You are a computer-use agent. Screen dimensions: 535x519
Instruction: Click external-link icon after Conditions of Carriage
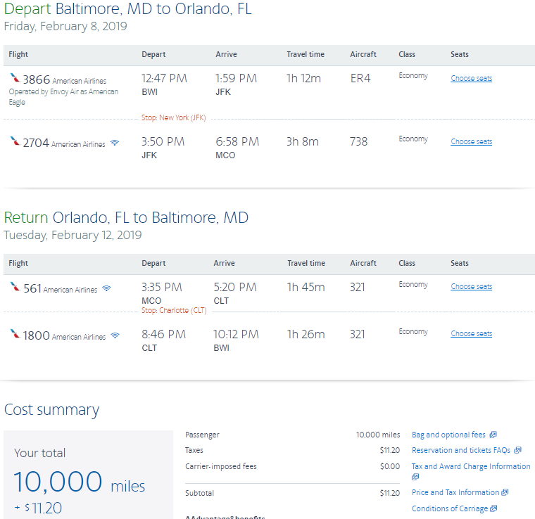(x=493, y=508)
